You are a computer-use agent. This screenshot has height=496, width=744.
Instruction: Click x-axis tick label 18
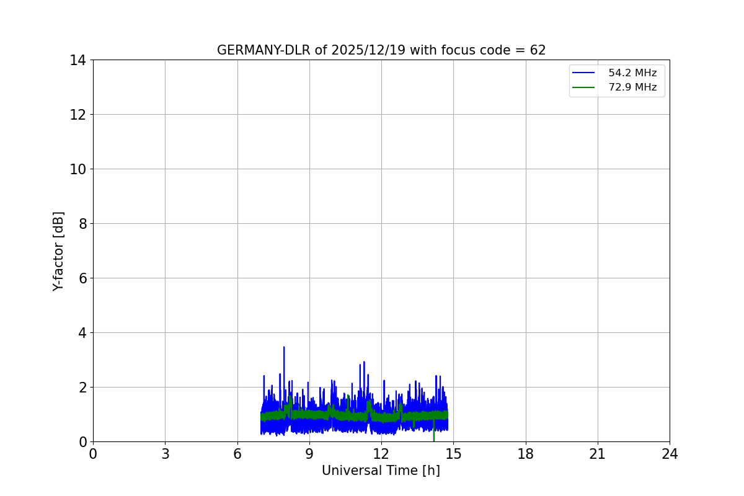pos(526,454)
